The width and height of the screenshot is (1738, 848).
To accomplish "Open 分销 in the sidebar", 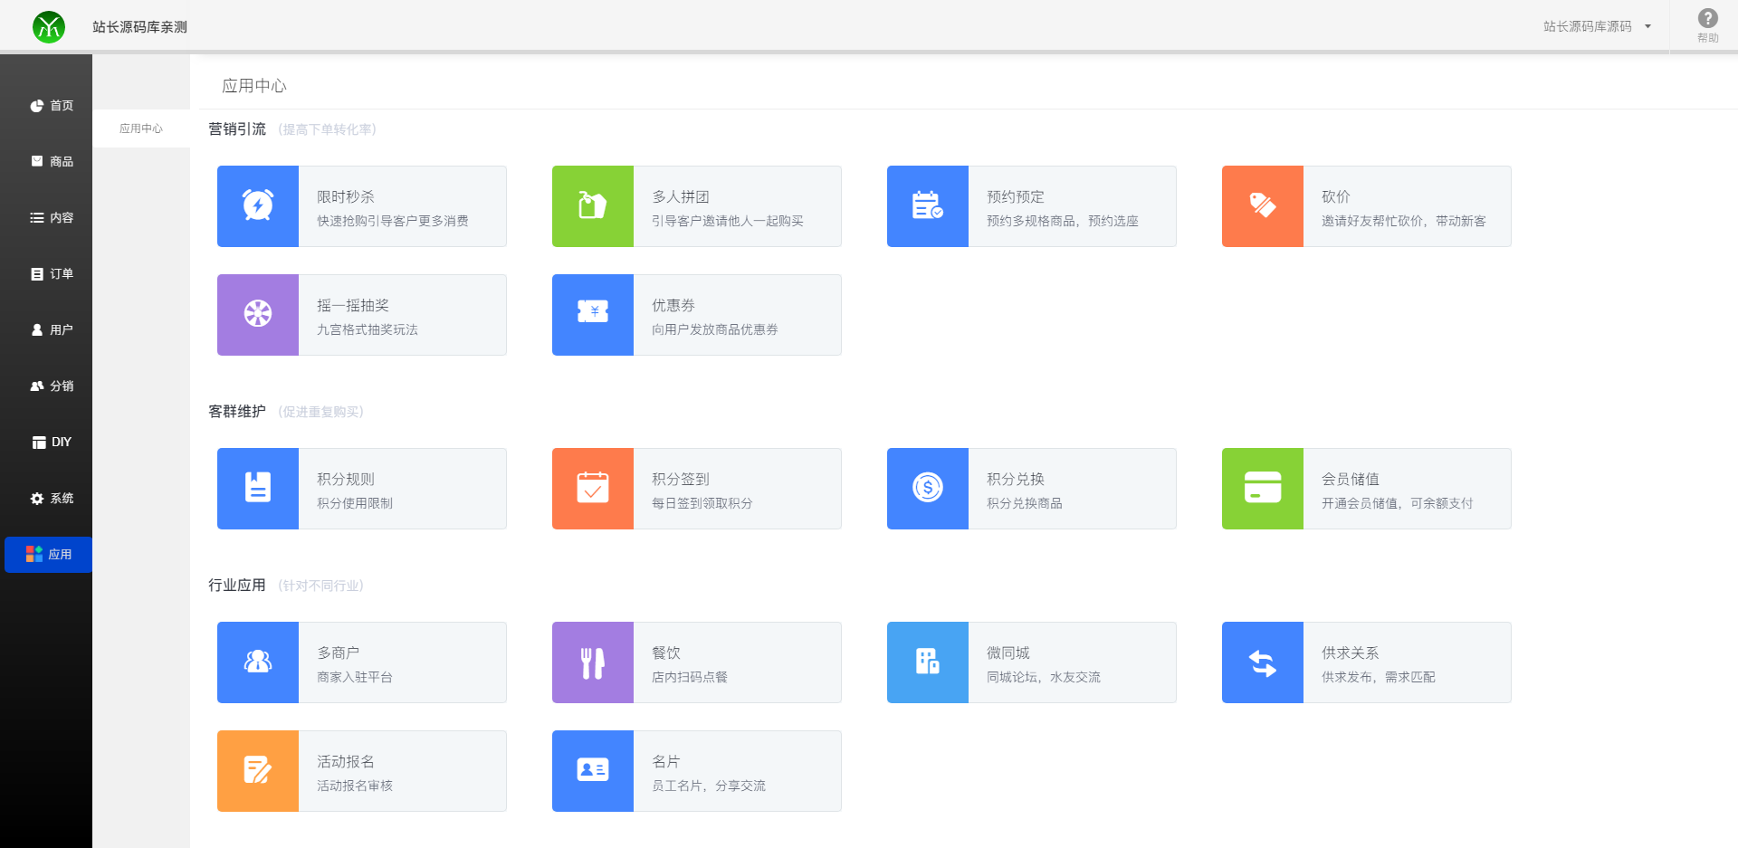I will click(x=51, y=386).
